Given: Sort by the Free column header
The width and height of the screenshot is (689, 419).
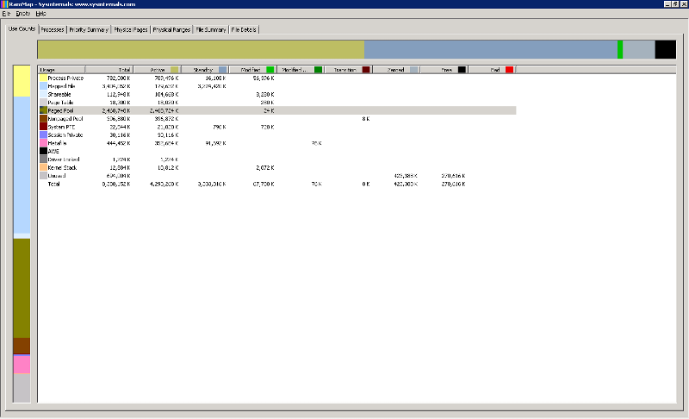Looking at the screenshot, I should pos(444,70).
